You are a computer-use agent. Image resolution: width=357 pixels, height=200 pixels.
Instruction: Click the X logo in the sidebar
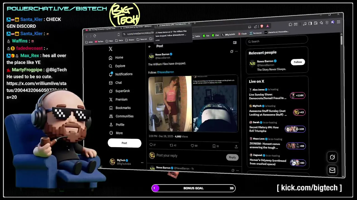[110, 49]
